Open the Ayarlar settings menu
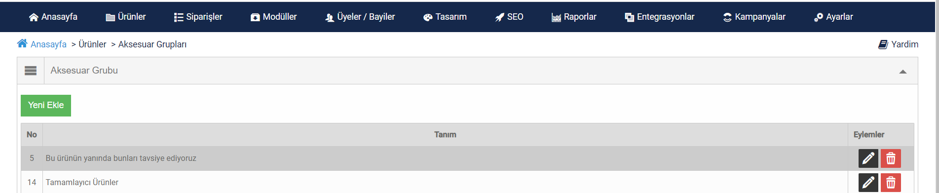The width and height of the screenshot is (939, 193). pos(833,17)
